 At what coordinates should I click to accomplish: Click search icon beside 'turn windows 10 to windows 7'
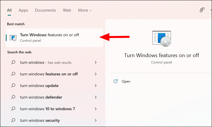[13, 109]
